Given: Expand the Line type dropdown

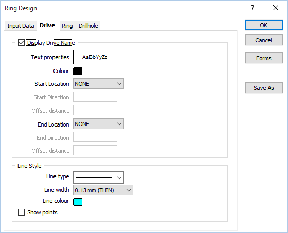Looking at the screenshot, I should (98, 177).
